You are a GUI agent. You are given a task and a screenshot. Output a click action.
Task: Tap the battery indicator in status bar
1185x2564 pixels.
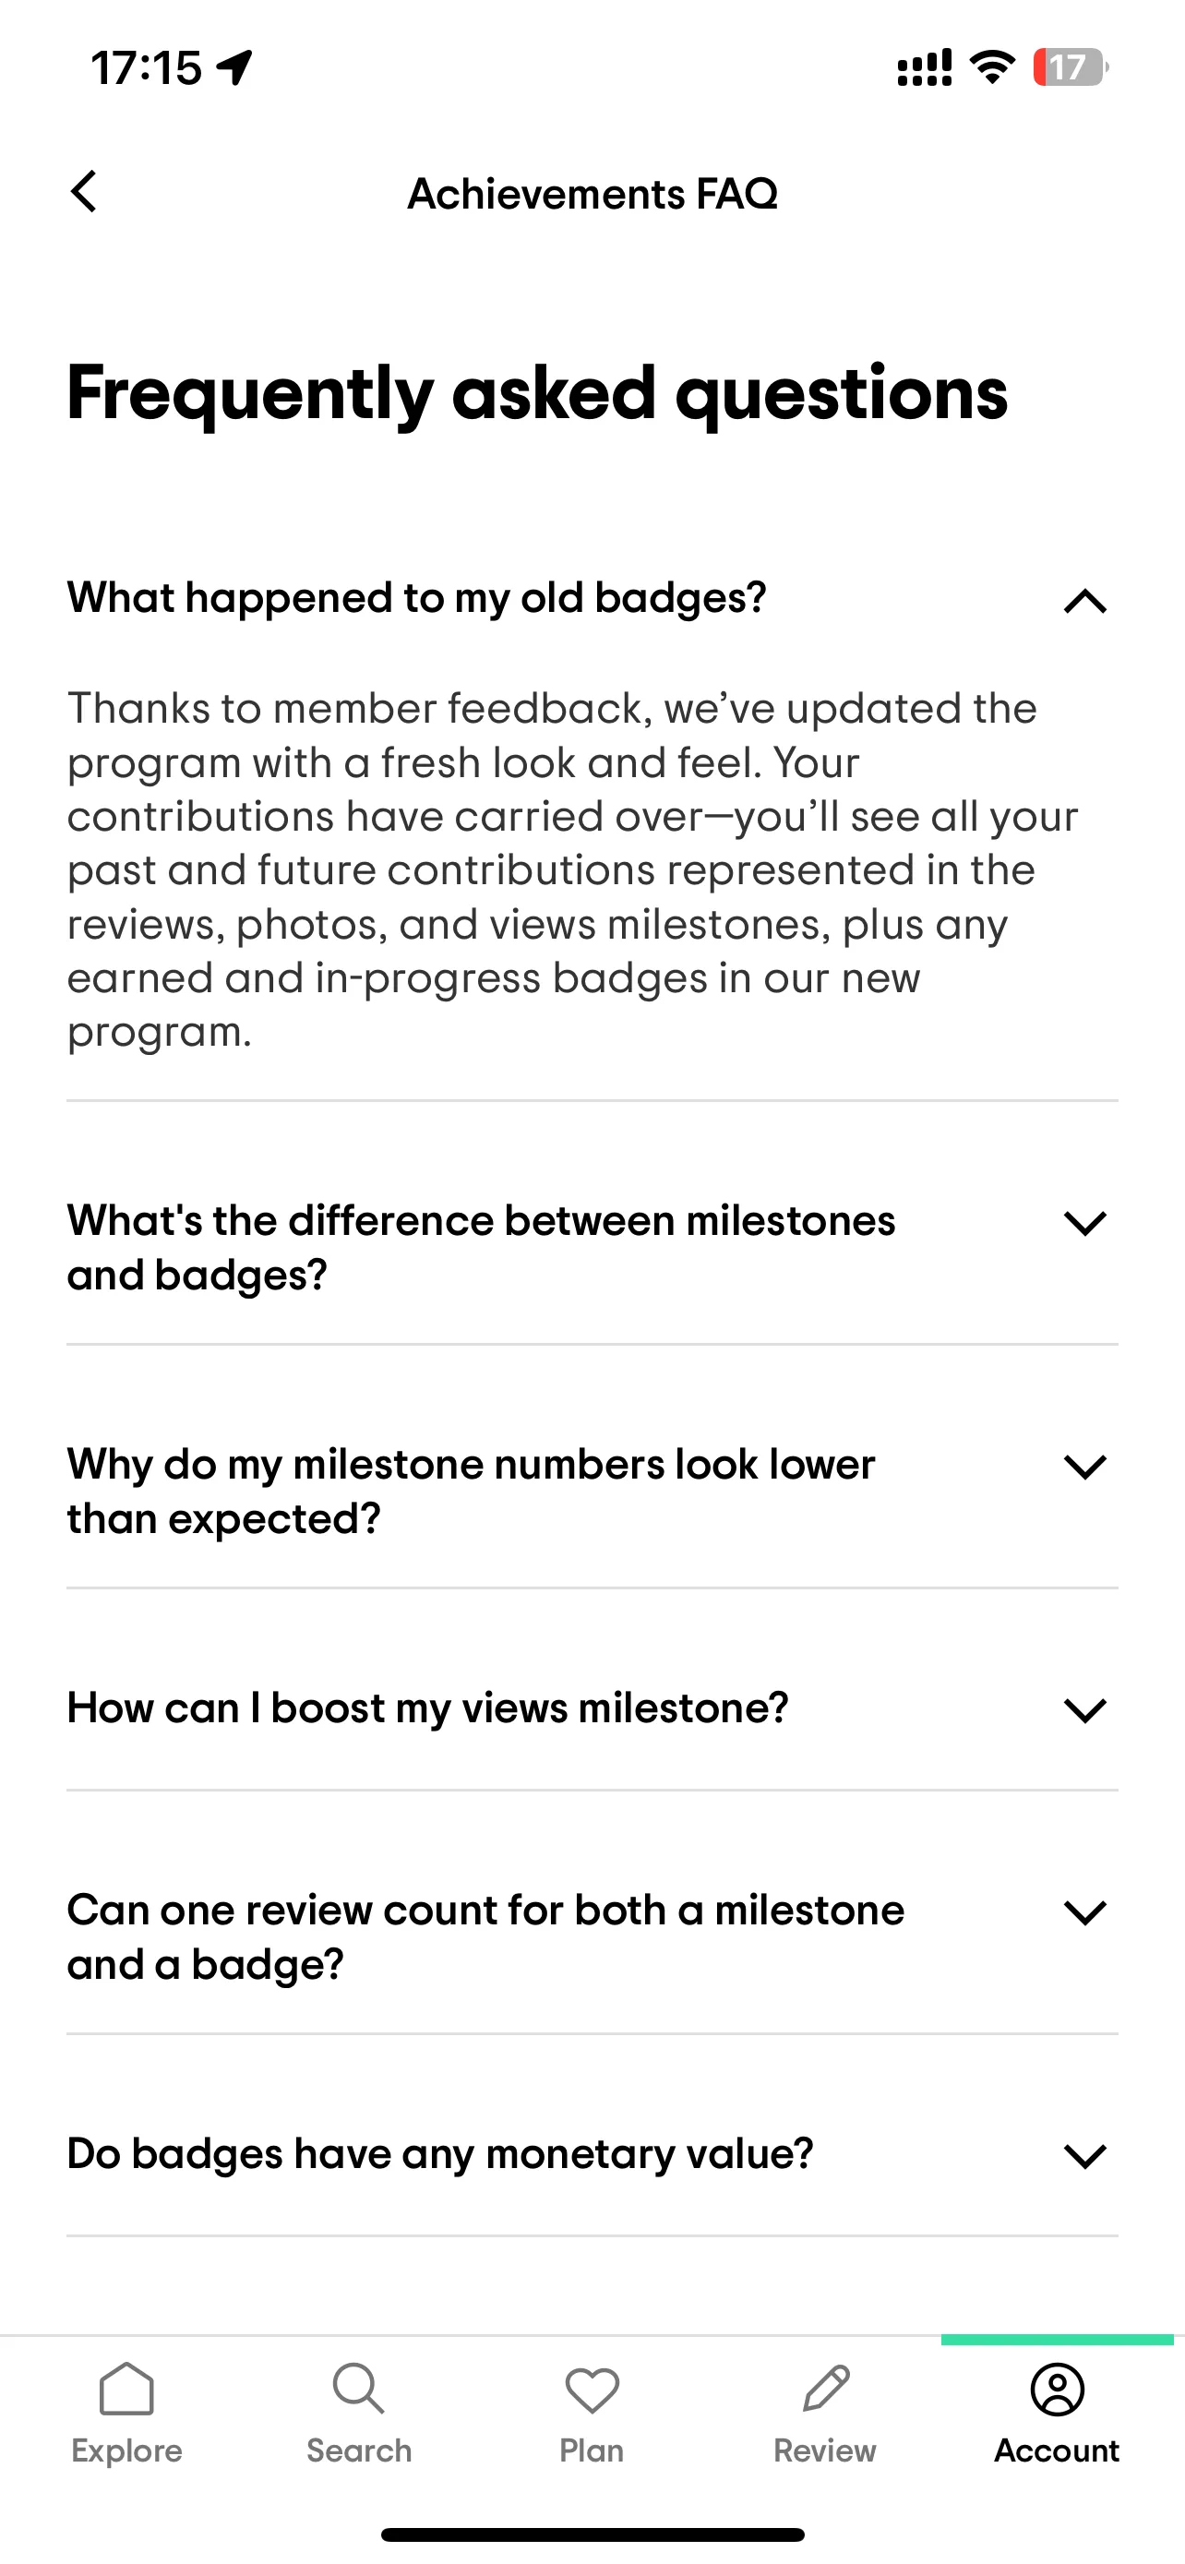coord(1071,67)
